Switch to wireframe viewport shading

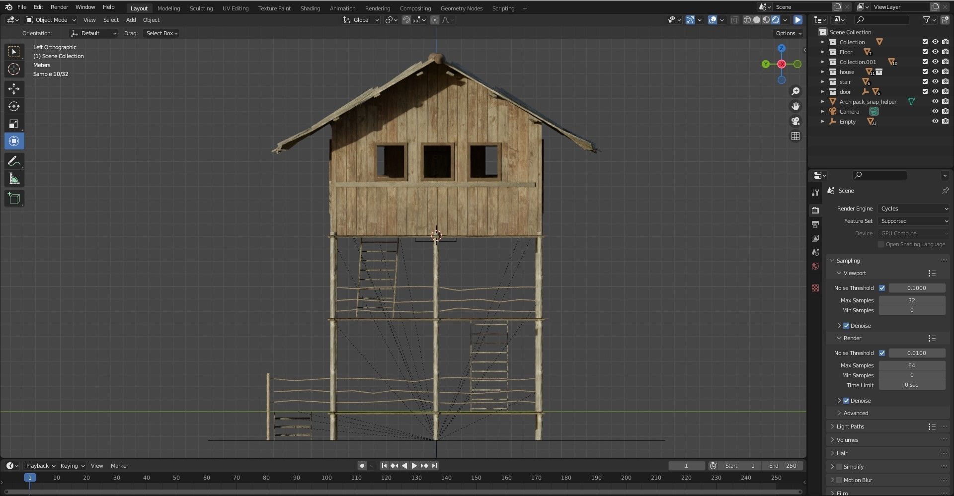(747, 20)
